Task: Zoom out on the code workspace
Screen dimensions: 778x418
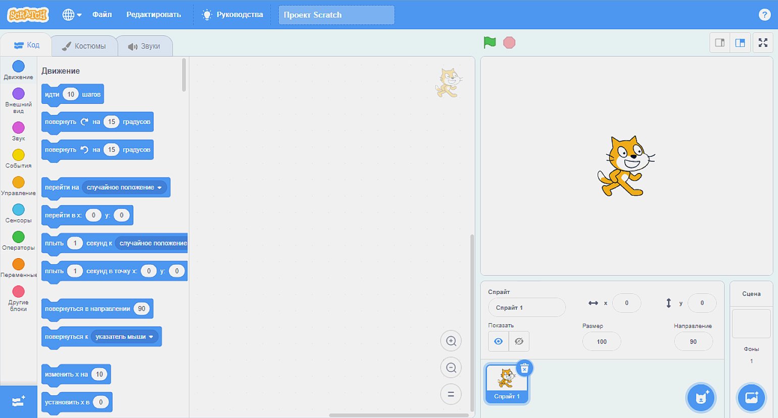Action: (451, 368)
